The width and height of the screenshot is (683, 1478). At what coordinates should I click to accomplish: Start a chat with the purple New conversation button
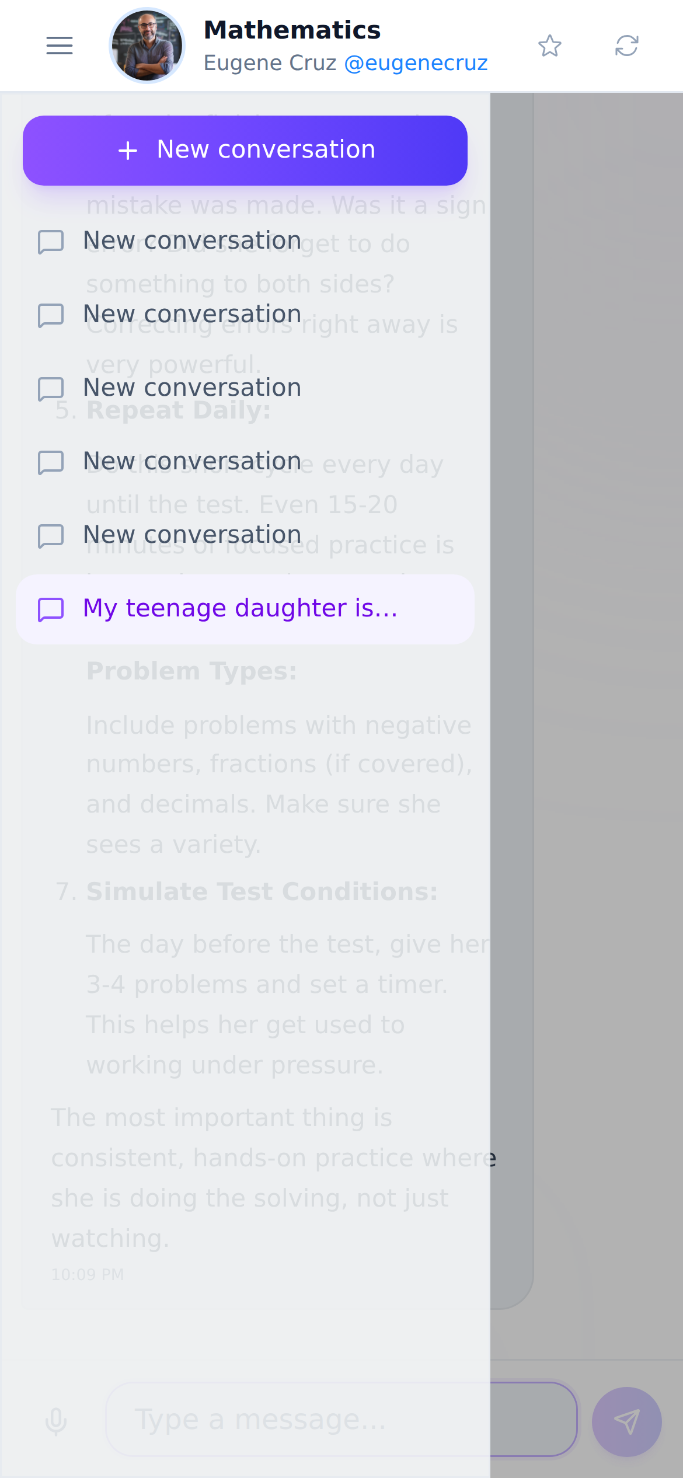tap(245, 150)
